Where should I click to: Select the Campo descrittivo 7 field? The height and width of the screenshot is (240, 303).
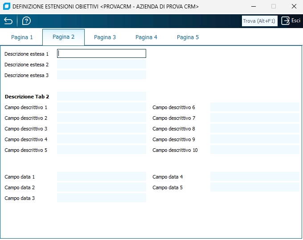pyautogui.click(x=255, y=118)
